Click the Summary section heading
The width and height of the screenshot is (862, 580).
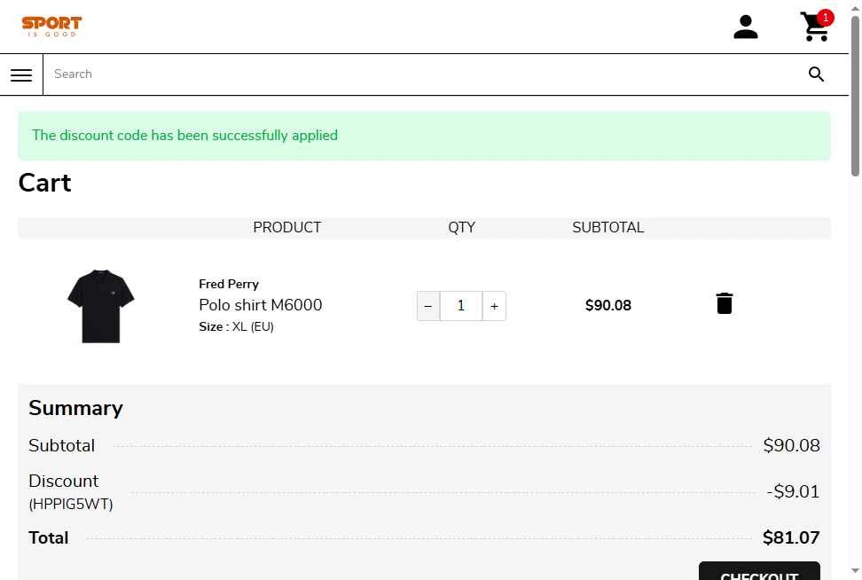(76, 408)
